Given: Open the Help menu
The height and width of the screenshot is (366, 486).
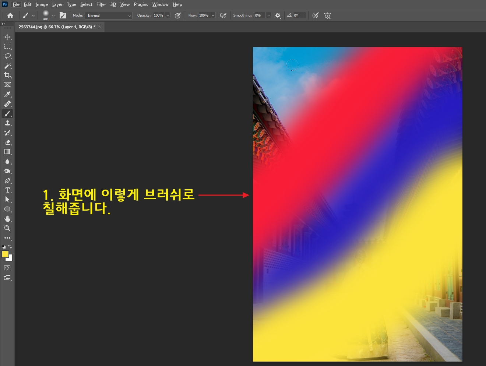Looking at the screenshot, I should point(177,4).
